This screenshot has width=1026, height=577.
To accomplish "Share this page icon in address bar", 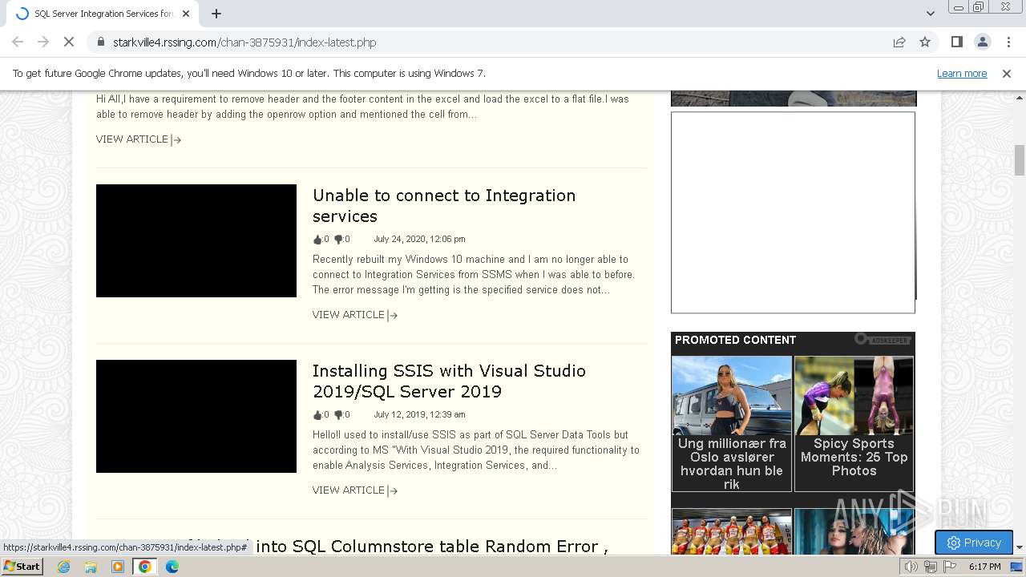I will point(899,42).
